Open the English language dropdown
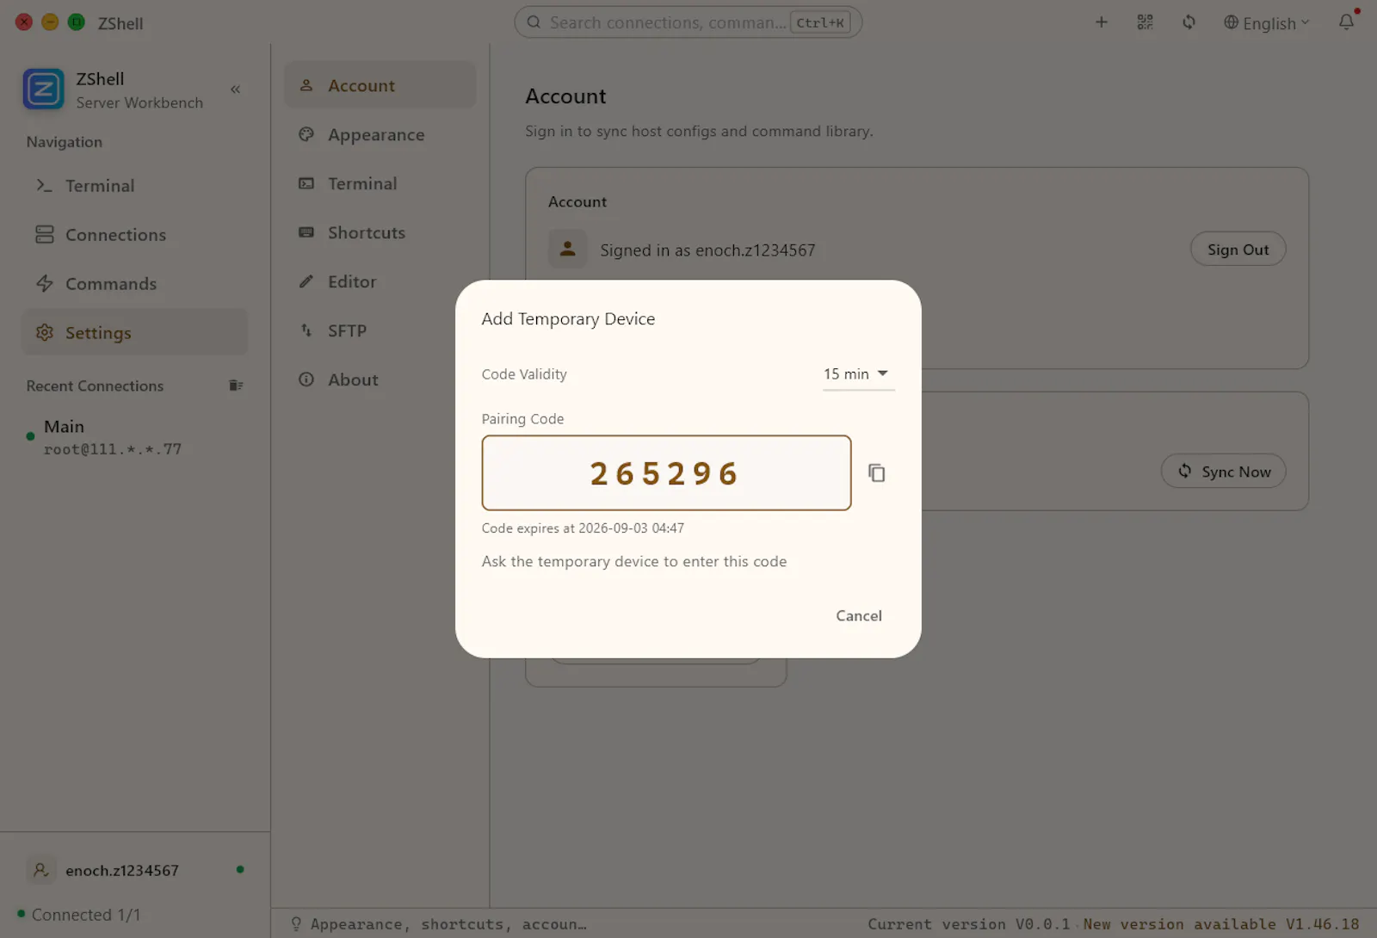Image resolution: width=1377 pixels, height=938 pixels. coord(1267,23)
